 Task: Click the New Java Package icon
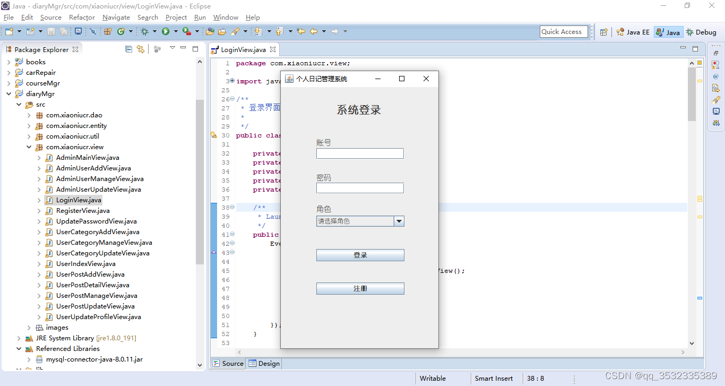(x=108, y=32)
